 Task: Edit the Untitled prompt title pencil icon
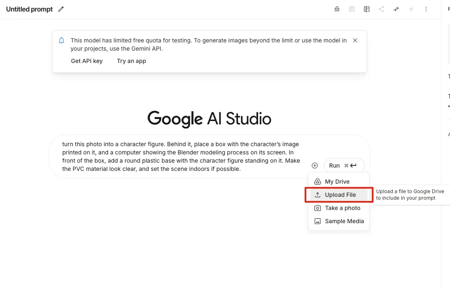click(x=61, y=9)
